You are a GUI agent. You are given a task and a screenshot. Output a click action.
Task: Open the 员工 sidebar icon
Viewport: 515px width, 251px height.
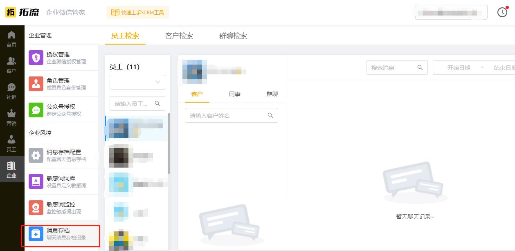(12, 143)
